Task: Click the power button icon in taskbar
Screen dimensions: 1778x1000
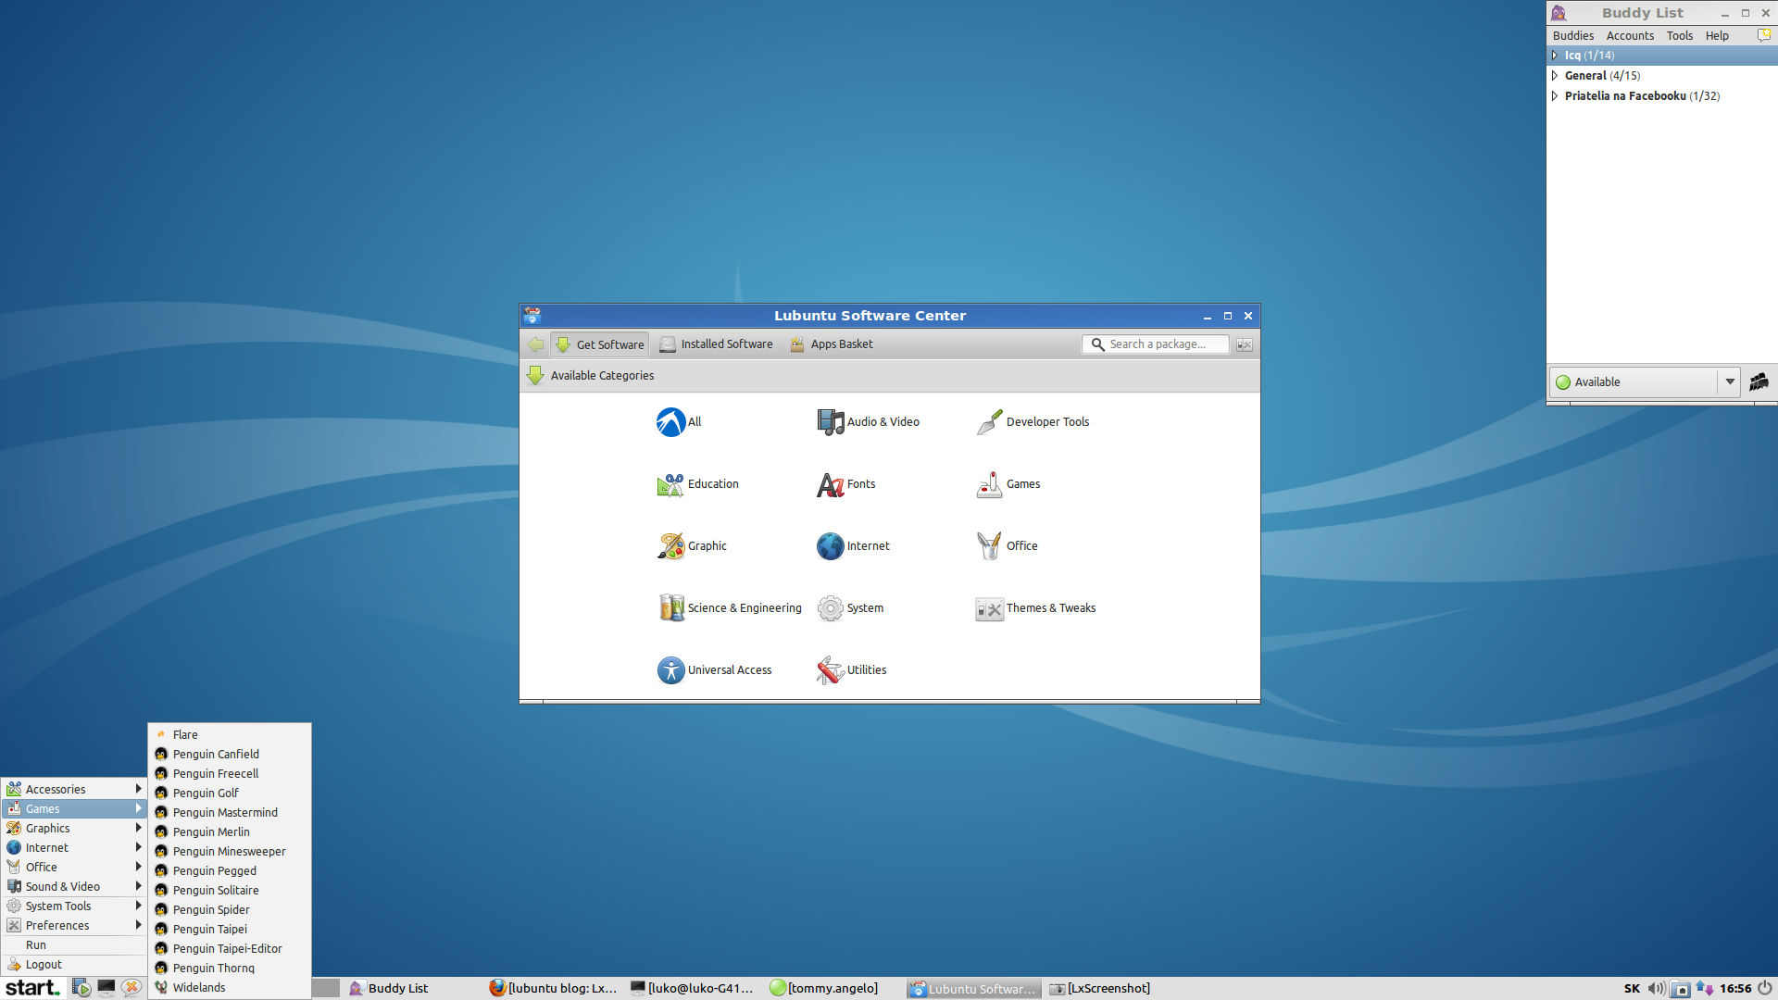Action: [1765, 989]
